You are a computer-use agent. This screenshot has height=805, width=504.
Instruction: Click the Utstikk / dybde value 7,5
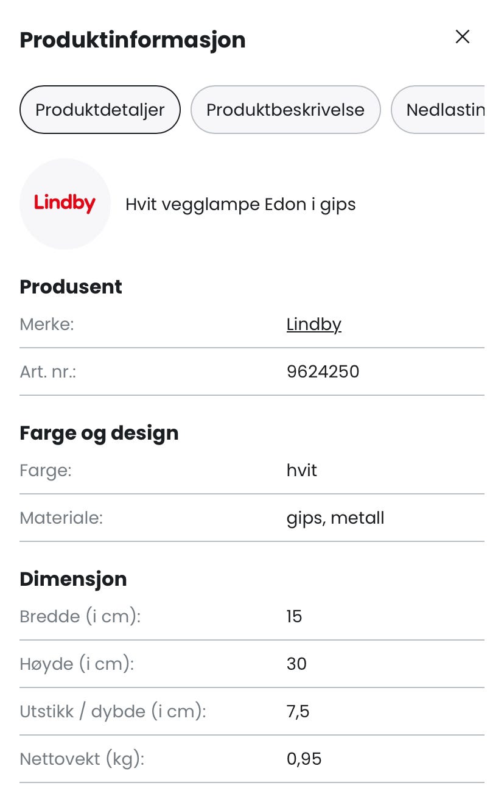click(298, 711)
